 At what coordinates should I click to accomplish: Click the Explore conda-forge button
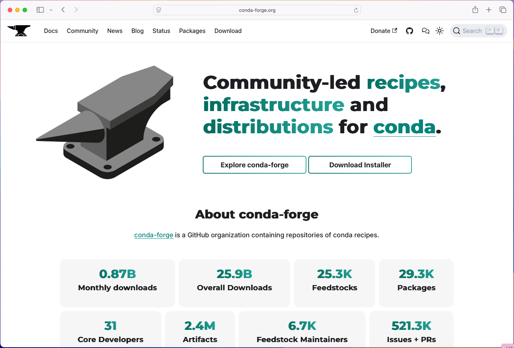click(x=255, y=165)
